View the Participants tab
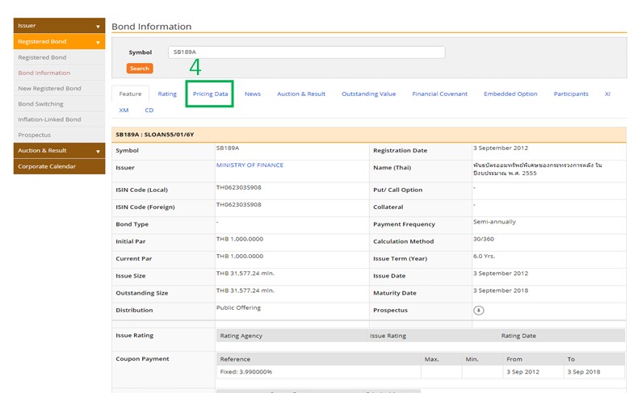642x393 pixels. 571,94
